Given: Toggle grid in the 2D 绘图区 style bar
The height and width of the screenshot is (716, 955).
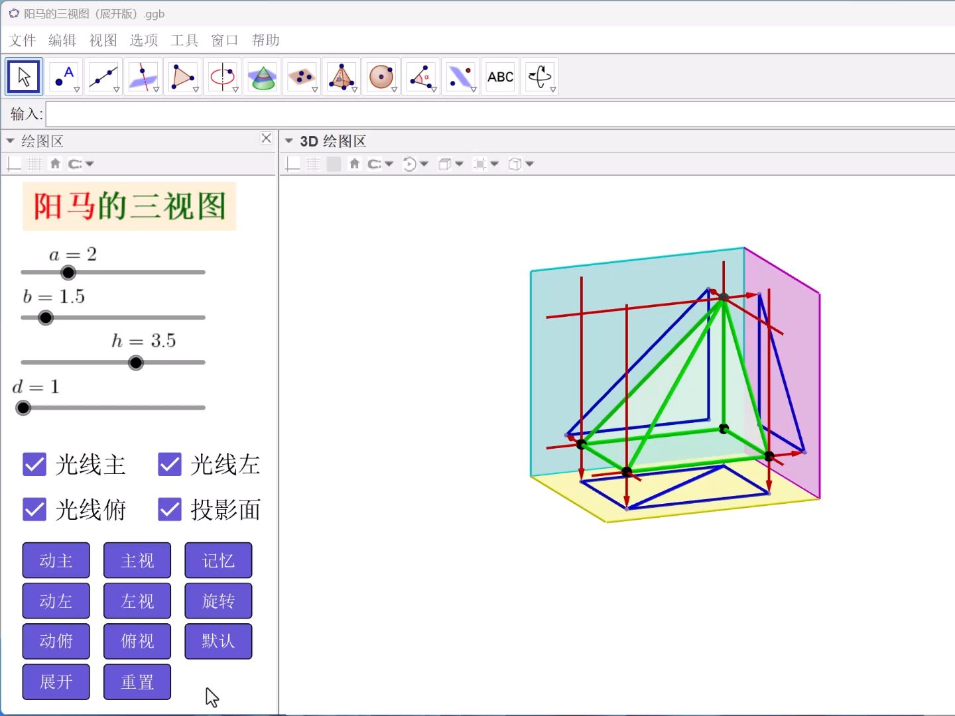Looking at the screenshot, I should click(x=34, y=164).
